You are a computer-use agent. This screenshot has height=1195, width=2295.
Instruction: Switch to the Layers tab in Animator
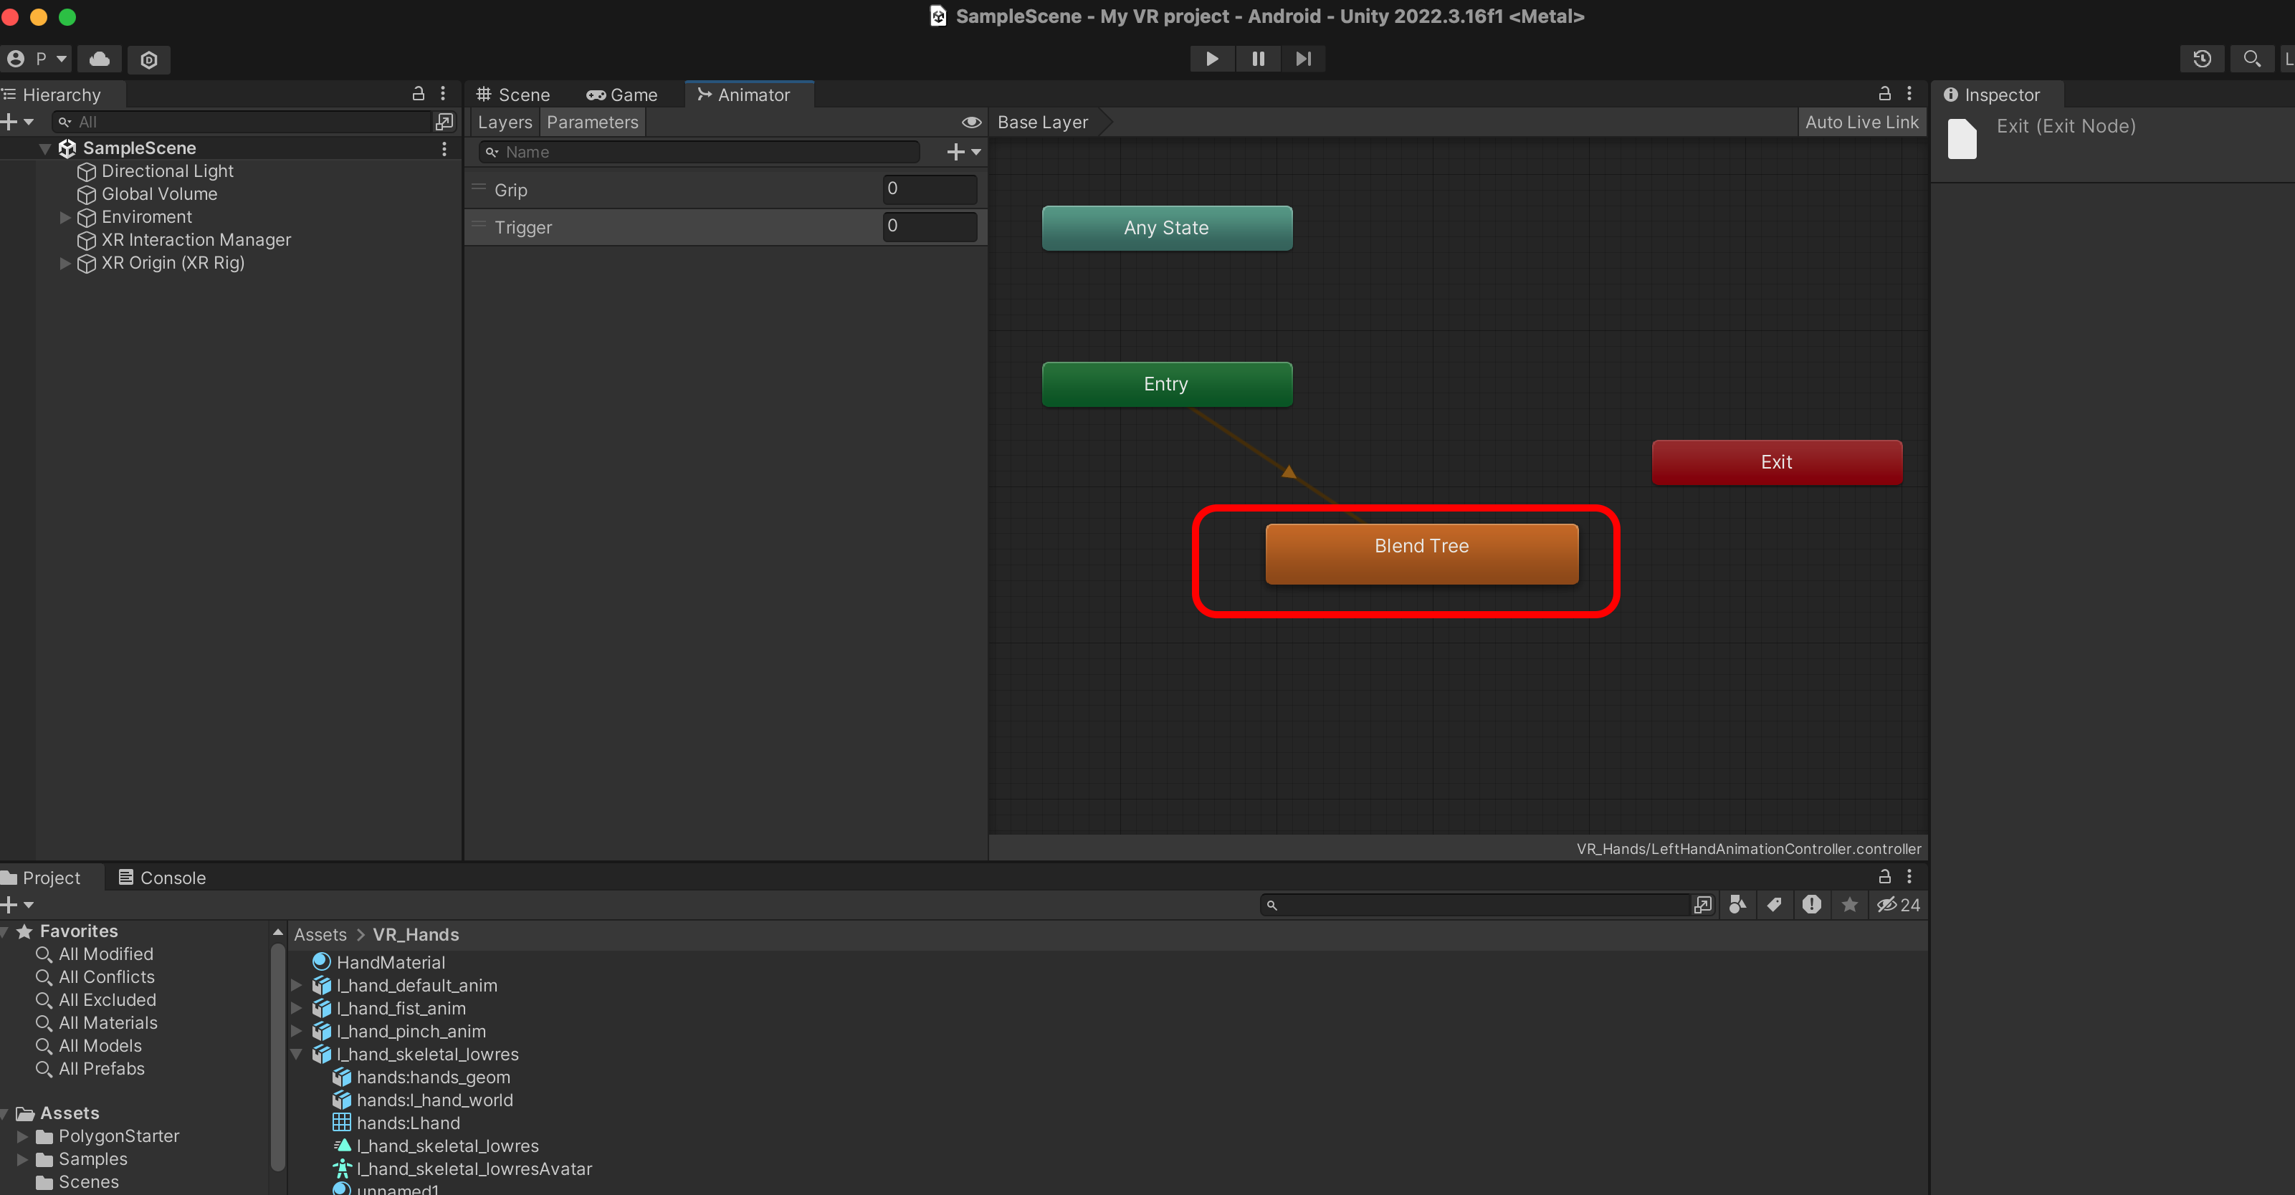click(x=505, y=122)
